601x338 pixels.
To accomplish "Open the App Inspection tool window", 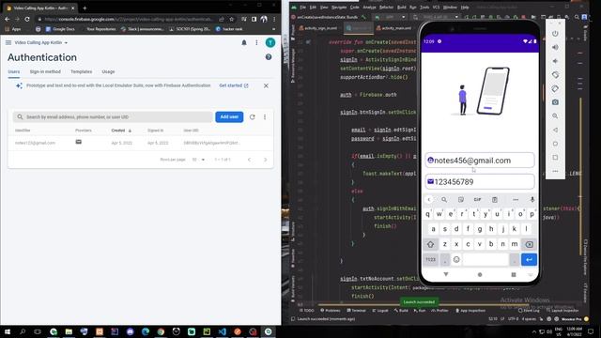I will click(470, 311).
